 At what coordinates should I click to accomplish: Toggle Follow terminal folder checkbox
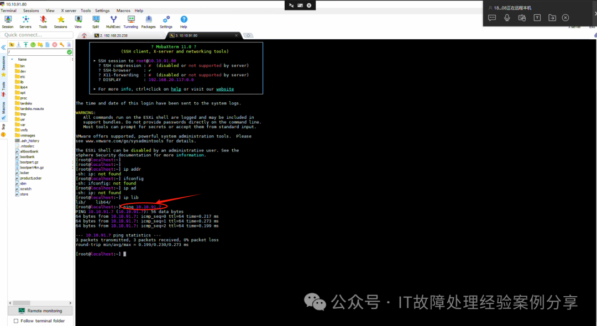pos(16,320)
